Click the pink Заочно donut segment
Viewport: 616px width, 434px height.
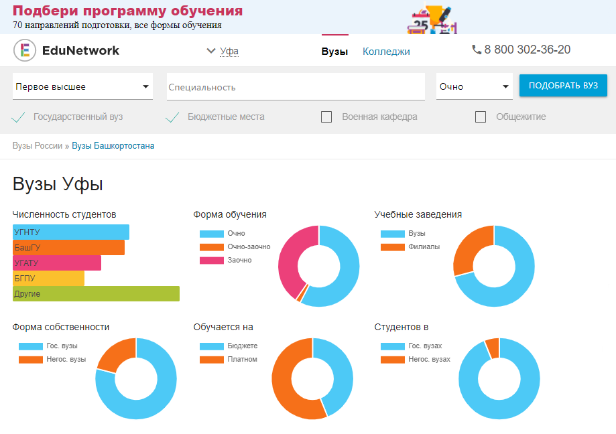pyautogui.click(x=298, y=261)
